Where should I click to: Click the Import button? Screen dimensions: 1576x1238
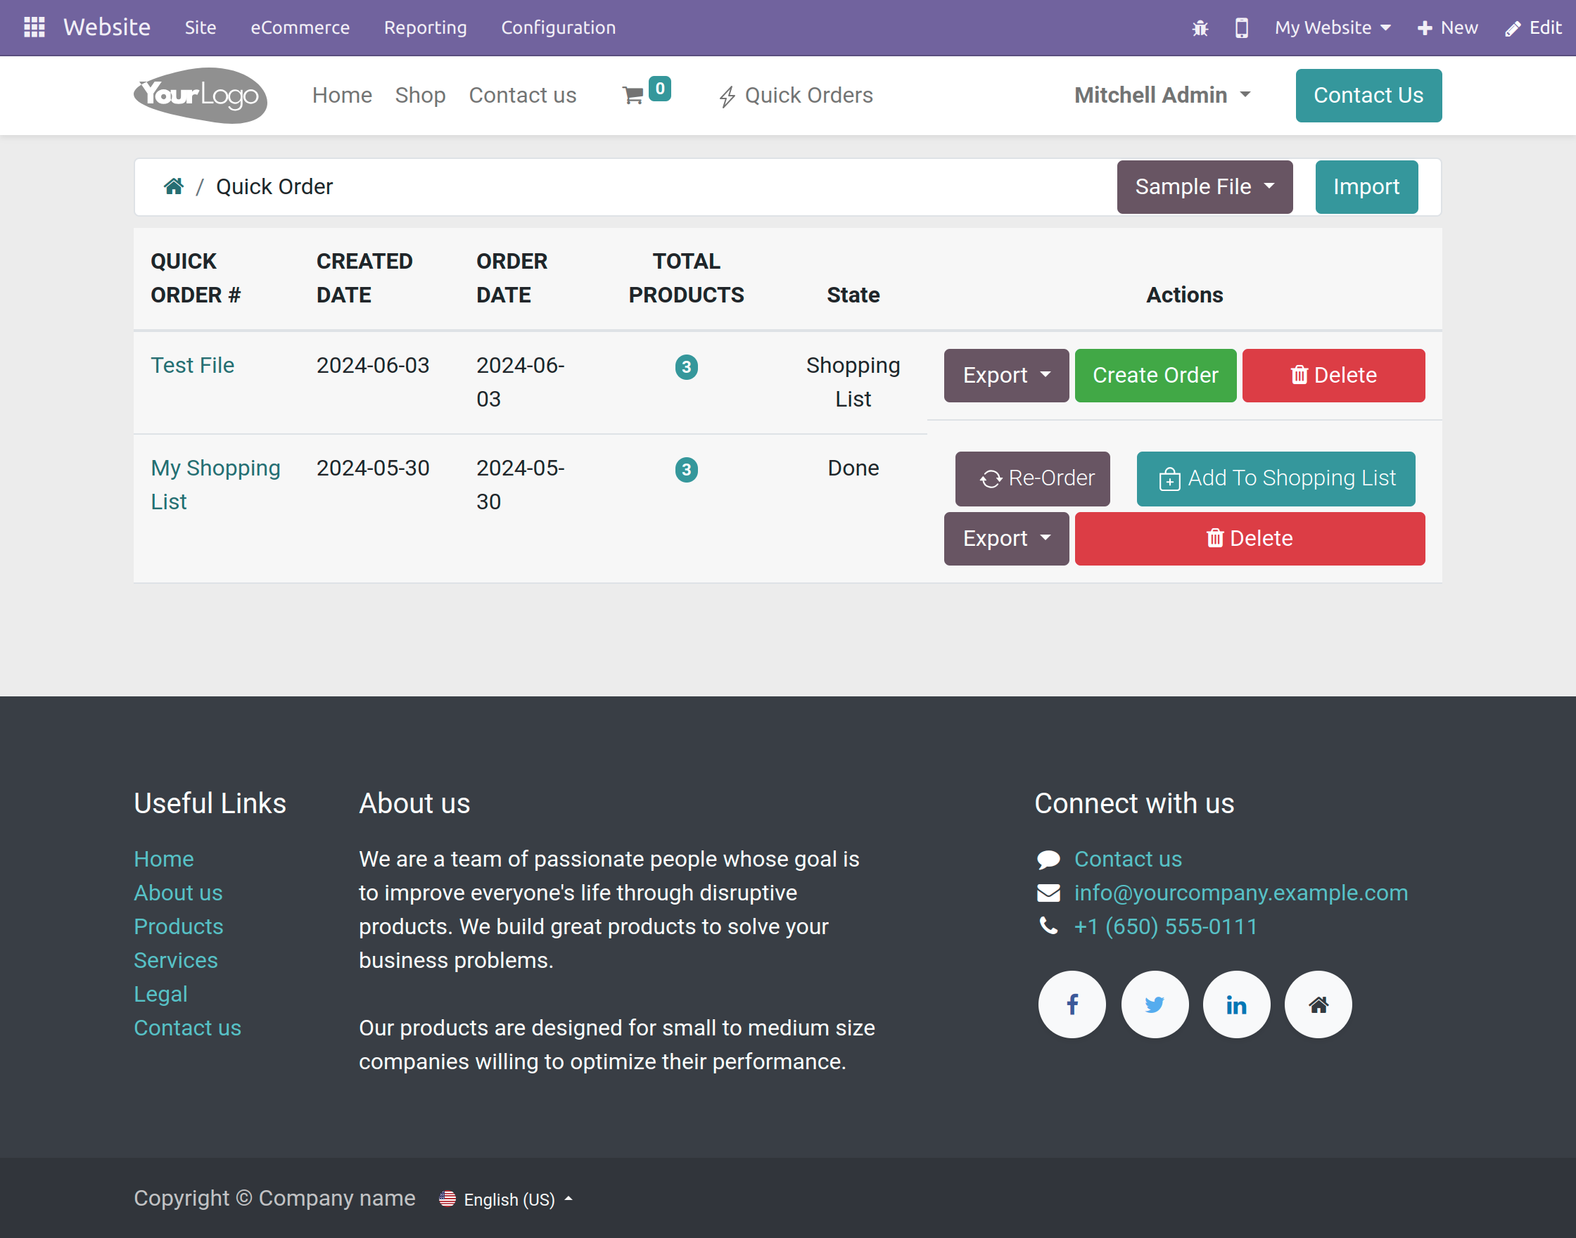[1366, 186]
